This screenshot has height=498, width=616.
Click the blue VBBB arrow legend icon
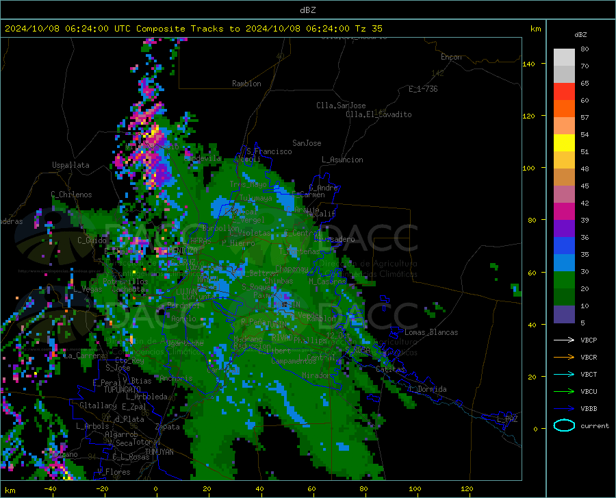pyautogui.click(x=564, y=408)
